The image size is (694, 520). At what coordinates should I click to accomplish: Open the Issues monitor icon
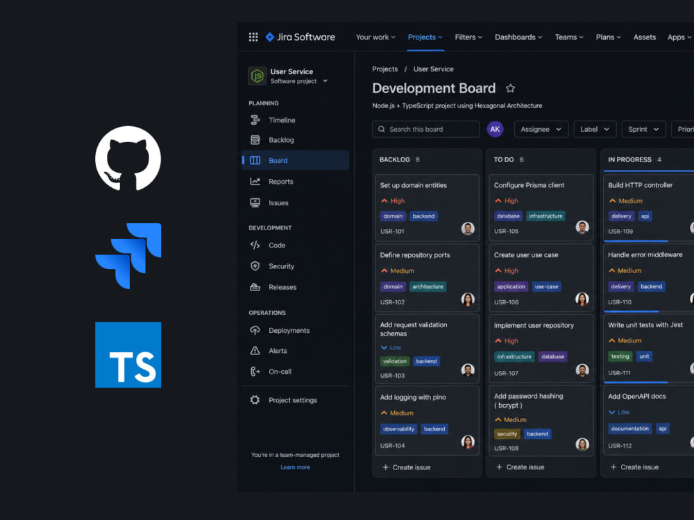(255, 202)
